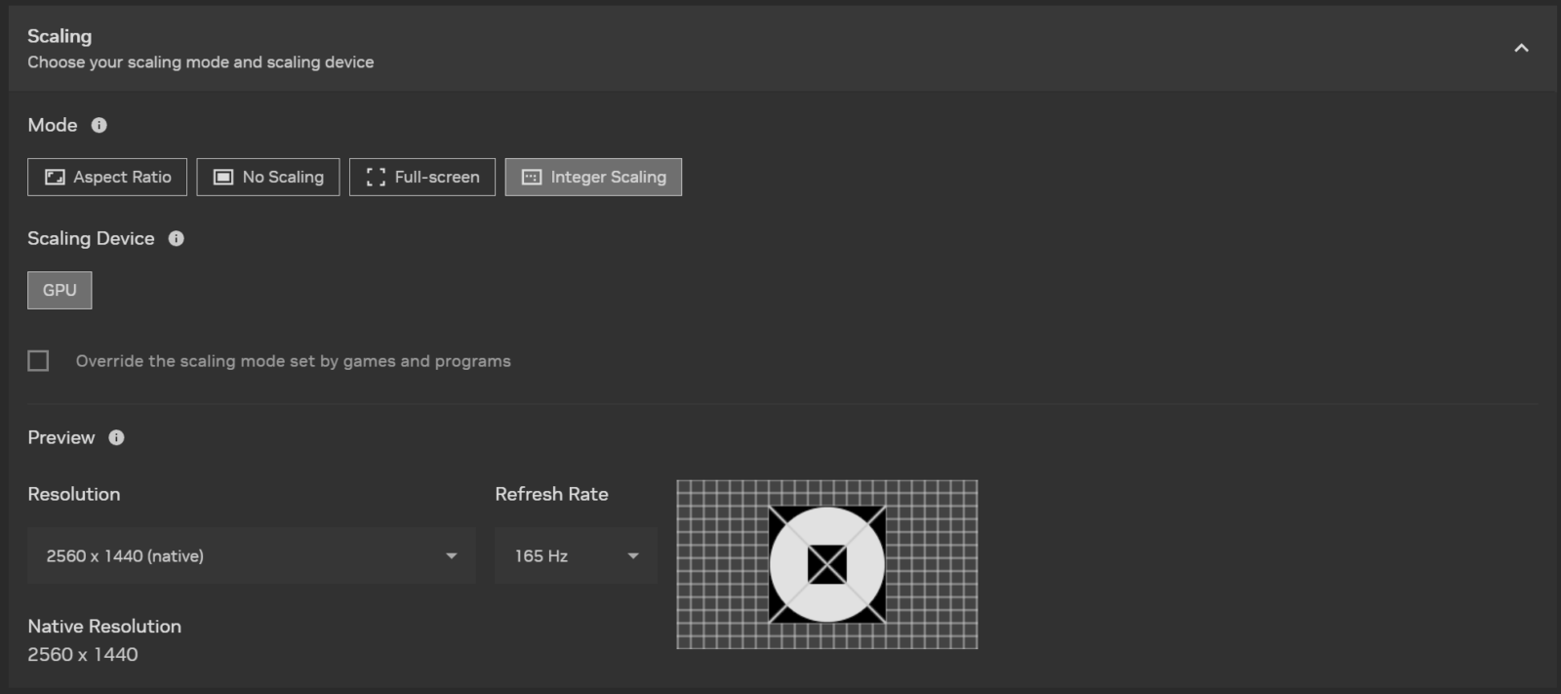Click the Aspect Ratio mode icon
The height and width of the screenshot is (694, 1561).
(56, 178)
